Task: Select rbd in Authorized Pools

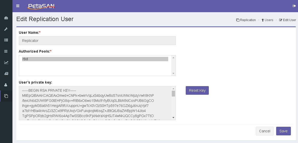Action: tap(95, 59)
